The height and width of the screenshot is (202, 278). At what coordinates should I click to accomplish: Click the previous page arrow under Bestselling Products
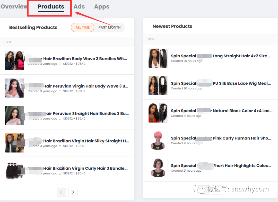click(x=61, y=192)
